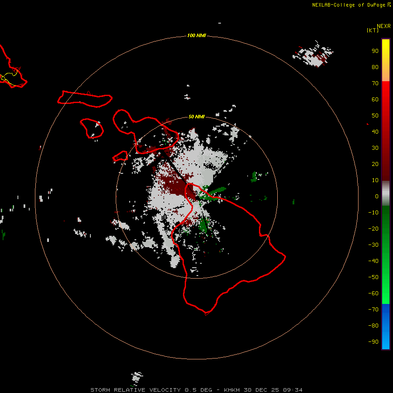Click the 50 NMI range ring label
393x393 pixels.
[196, 117]
